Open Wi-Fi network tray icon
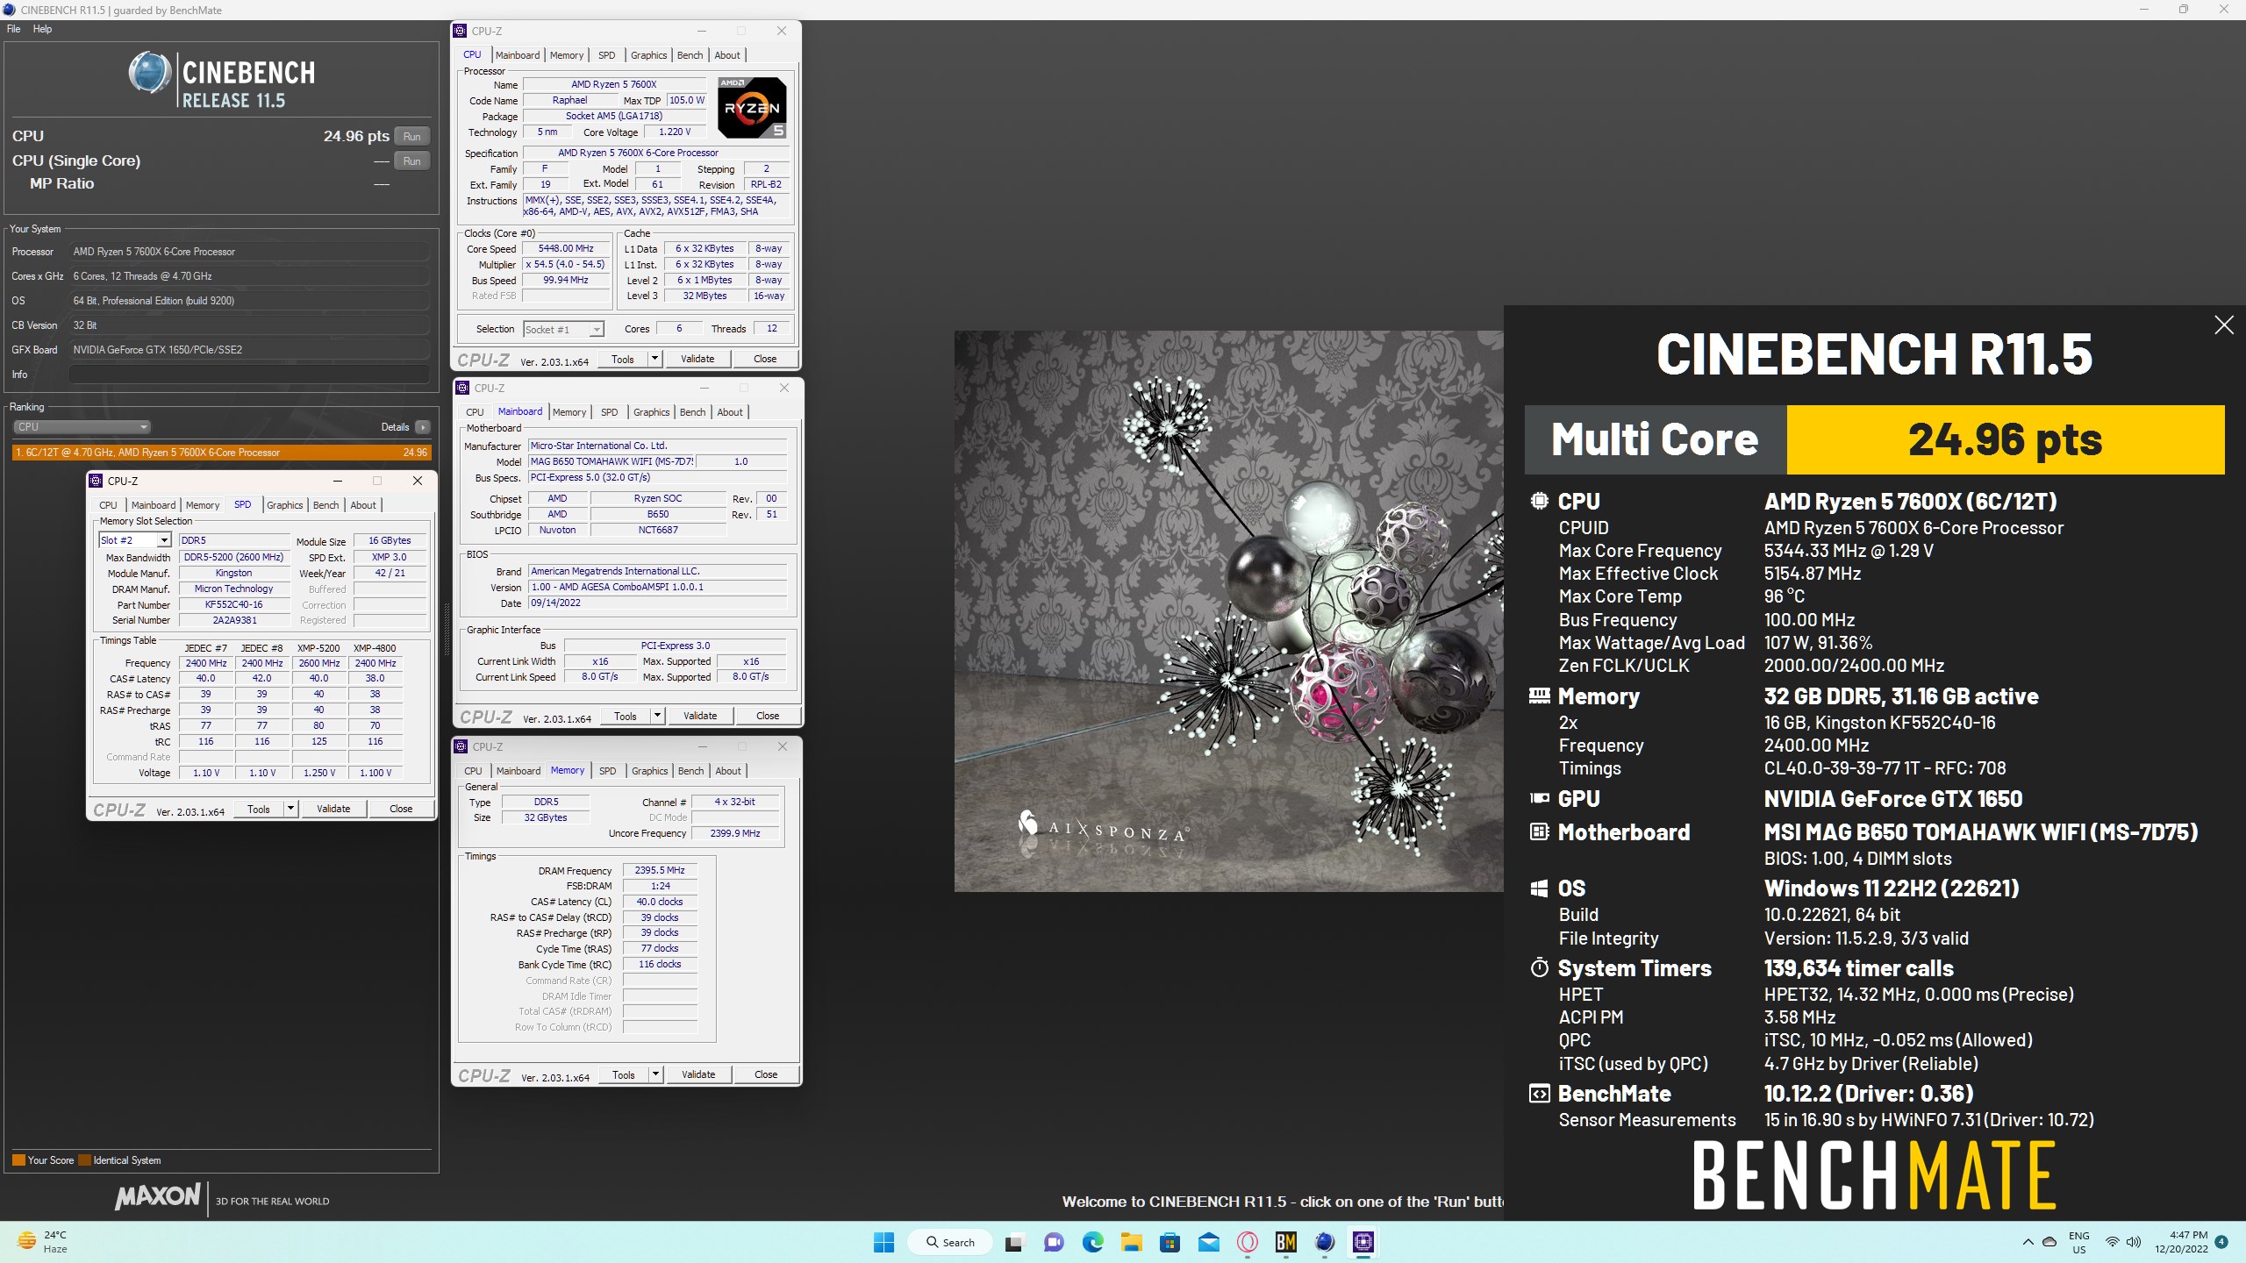The width and height of the screenshot is (2246, 1263). click(2113, 1242)
